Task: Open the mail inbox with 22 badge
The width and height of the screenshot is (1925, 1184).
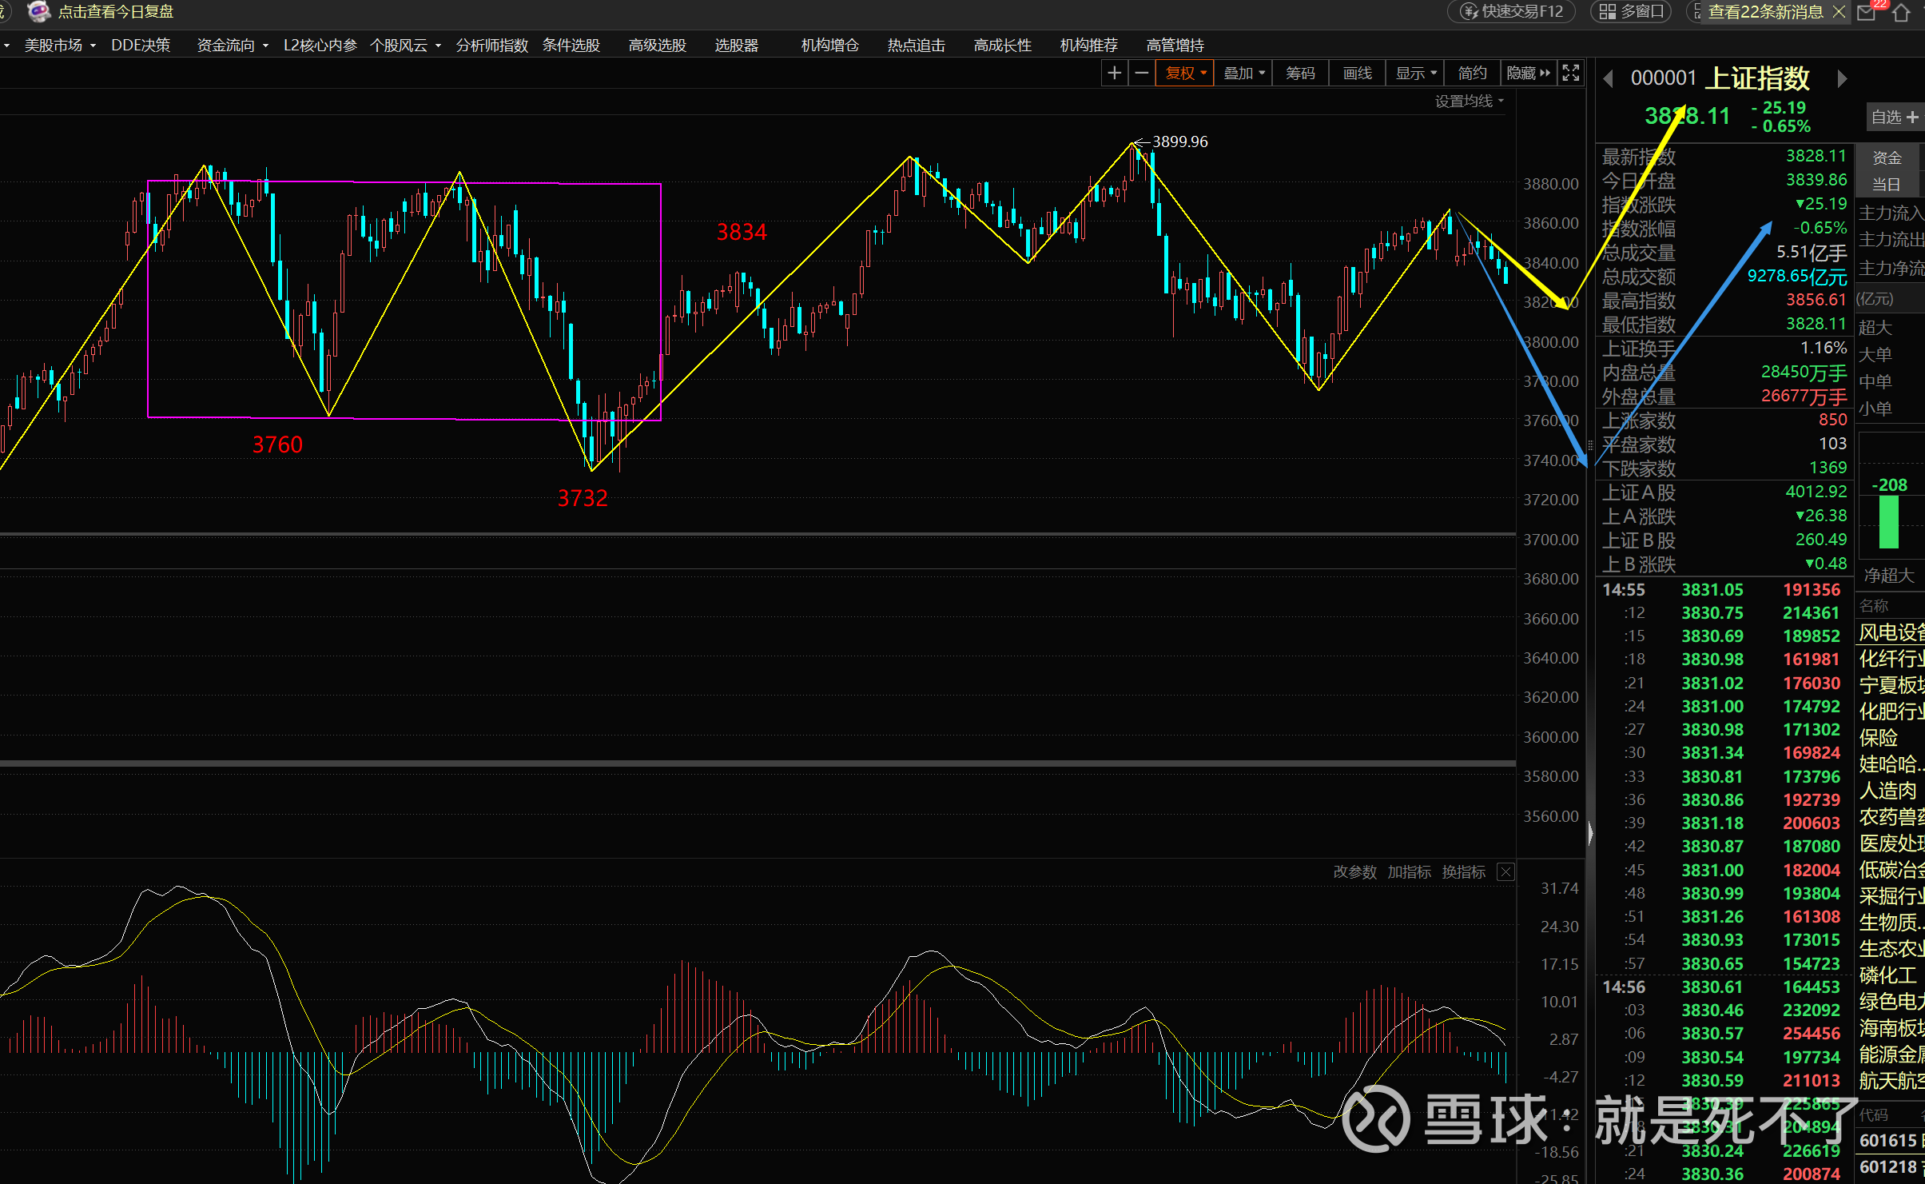Action: (1867, 12)
